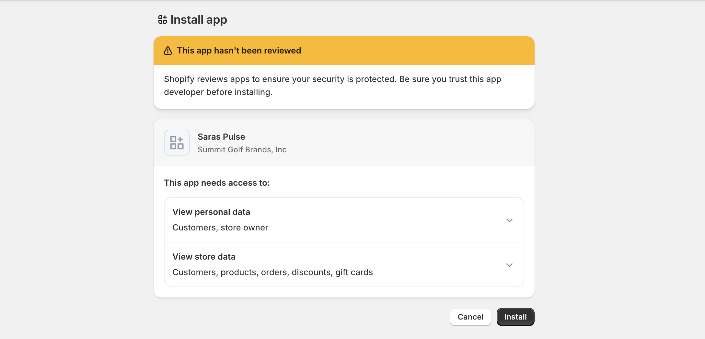Select the 'Customers, store owner' description text

click(x=220, y=228)
